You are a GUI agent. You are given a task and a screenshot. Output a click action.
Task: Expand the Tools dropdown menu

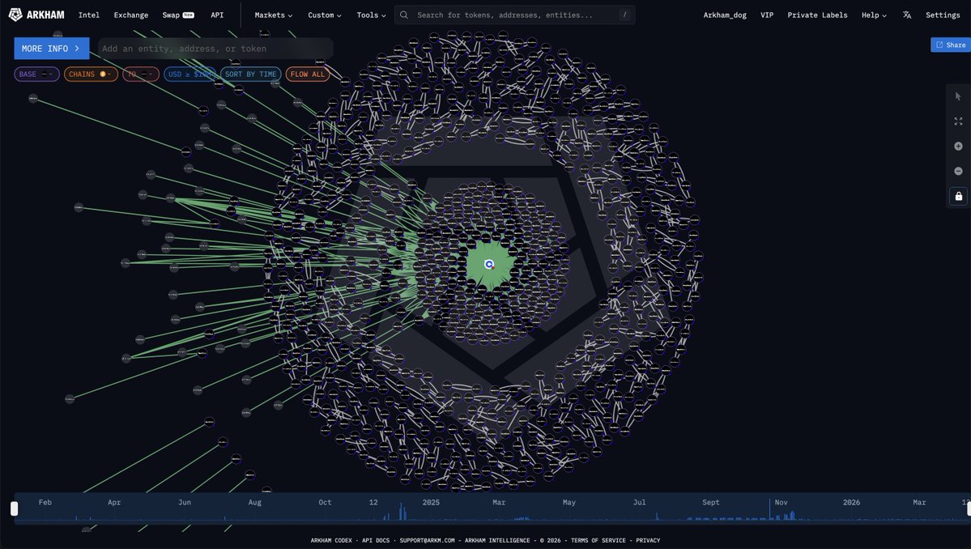[x=373, y=15]
